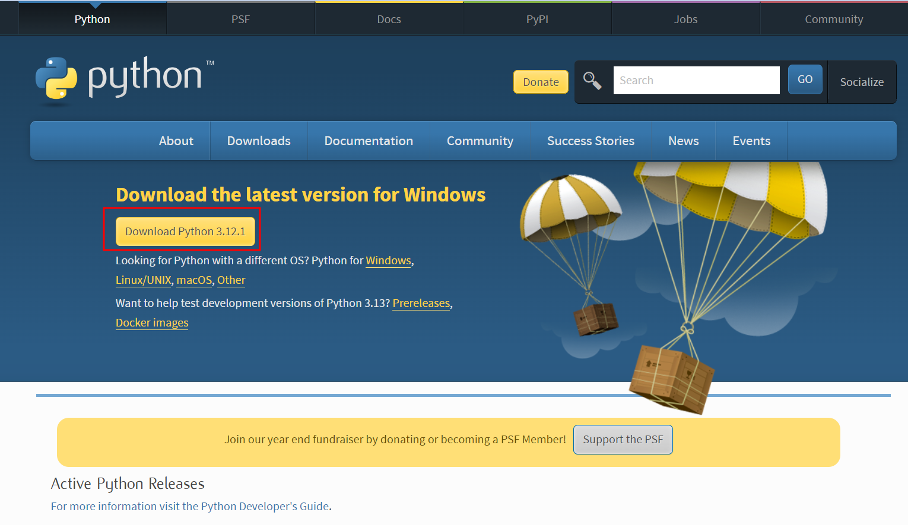Viewport: 908px width, 525px height.
Task: Click the year end fundraiser message text
Action: click(x=395, y=439)
